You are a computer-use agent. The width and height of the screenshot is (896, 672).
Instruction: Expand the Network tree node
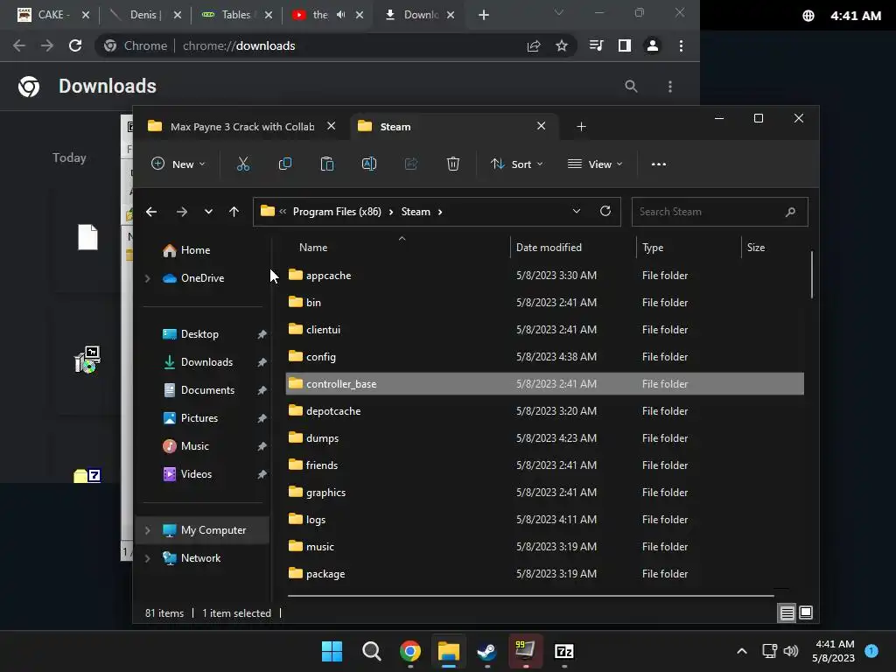click(147, 558)
